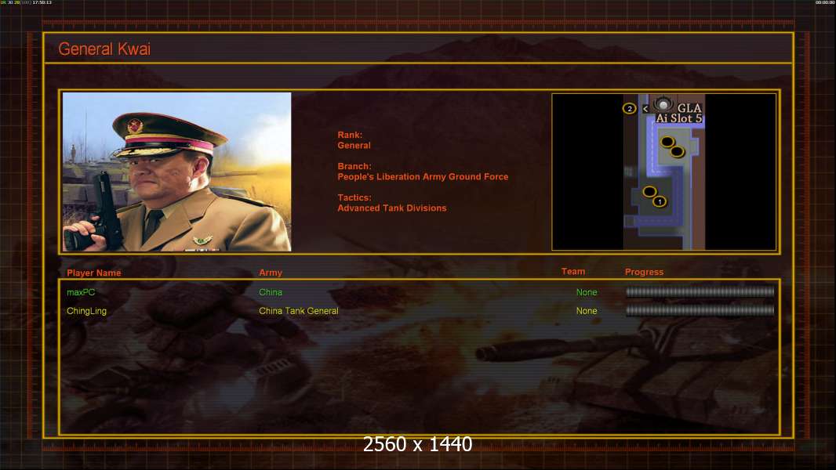Click 'People's Liberation Army Ground Force' text
Image resolution: width=836 pixels, height=470 pixels.
[423, 177]
